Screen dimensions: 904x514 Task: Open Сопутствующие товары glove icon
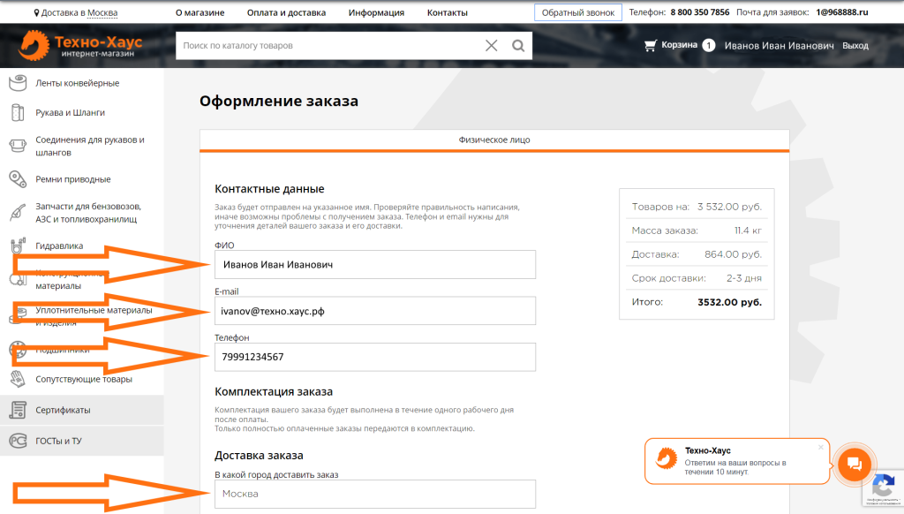tap(18, 379)
